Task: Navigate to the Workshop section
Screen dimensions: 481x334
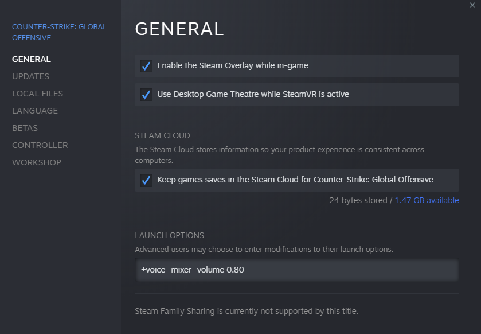Action: tap(37, 162)
